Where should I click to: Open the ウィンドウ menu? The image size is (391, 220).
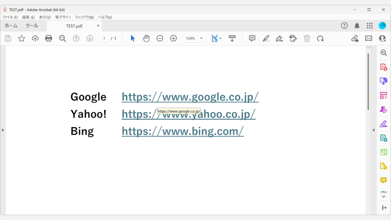coord(84,17)
